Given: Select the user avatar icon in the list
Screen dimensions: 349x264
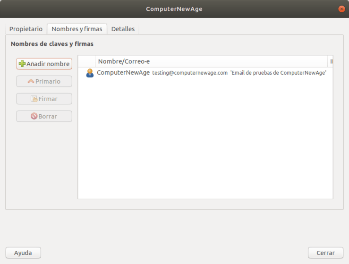Looking at the screenshot, I should 90,73.
